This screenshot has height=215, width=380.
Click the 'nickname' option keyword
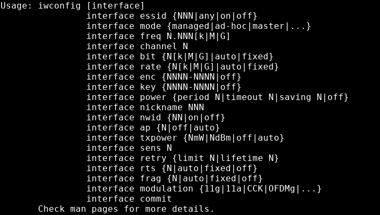pyautogui.click(x=161, y=107)
